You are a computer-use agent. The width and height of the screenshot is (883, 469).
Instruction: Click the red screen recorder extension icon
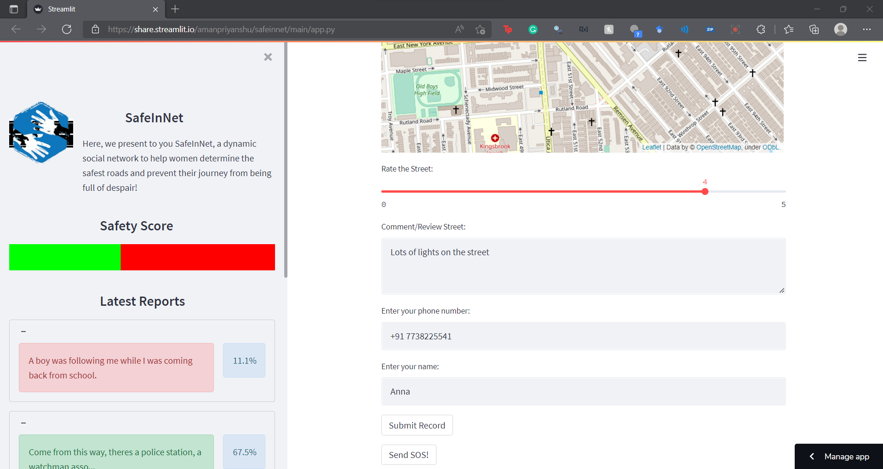click(735, 29)
